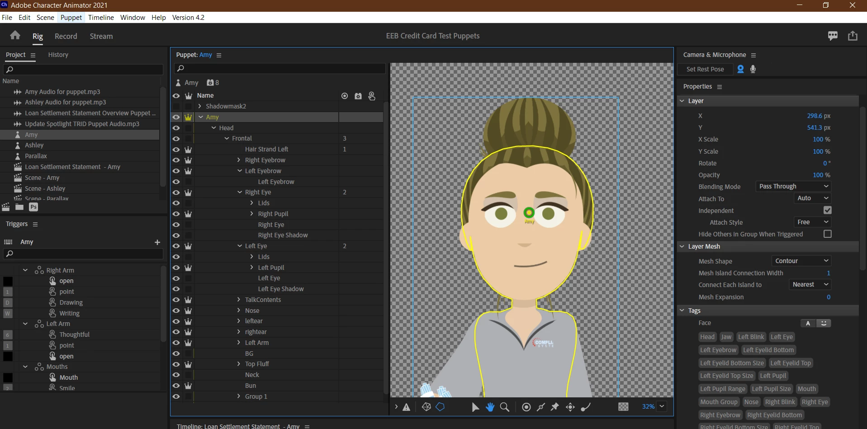The image size is (867, 429).
Task: Toggle visibility of Hair Strand Left
Action: tap(176, 149)
